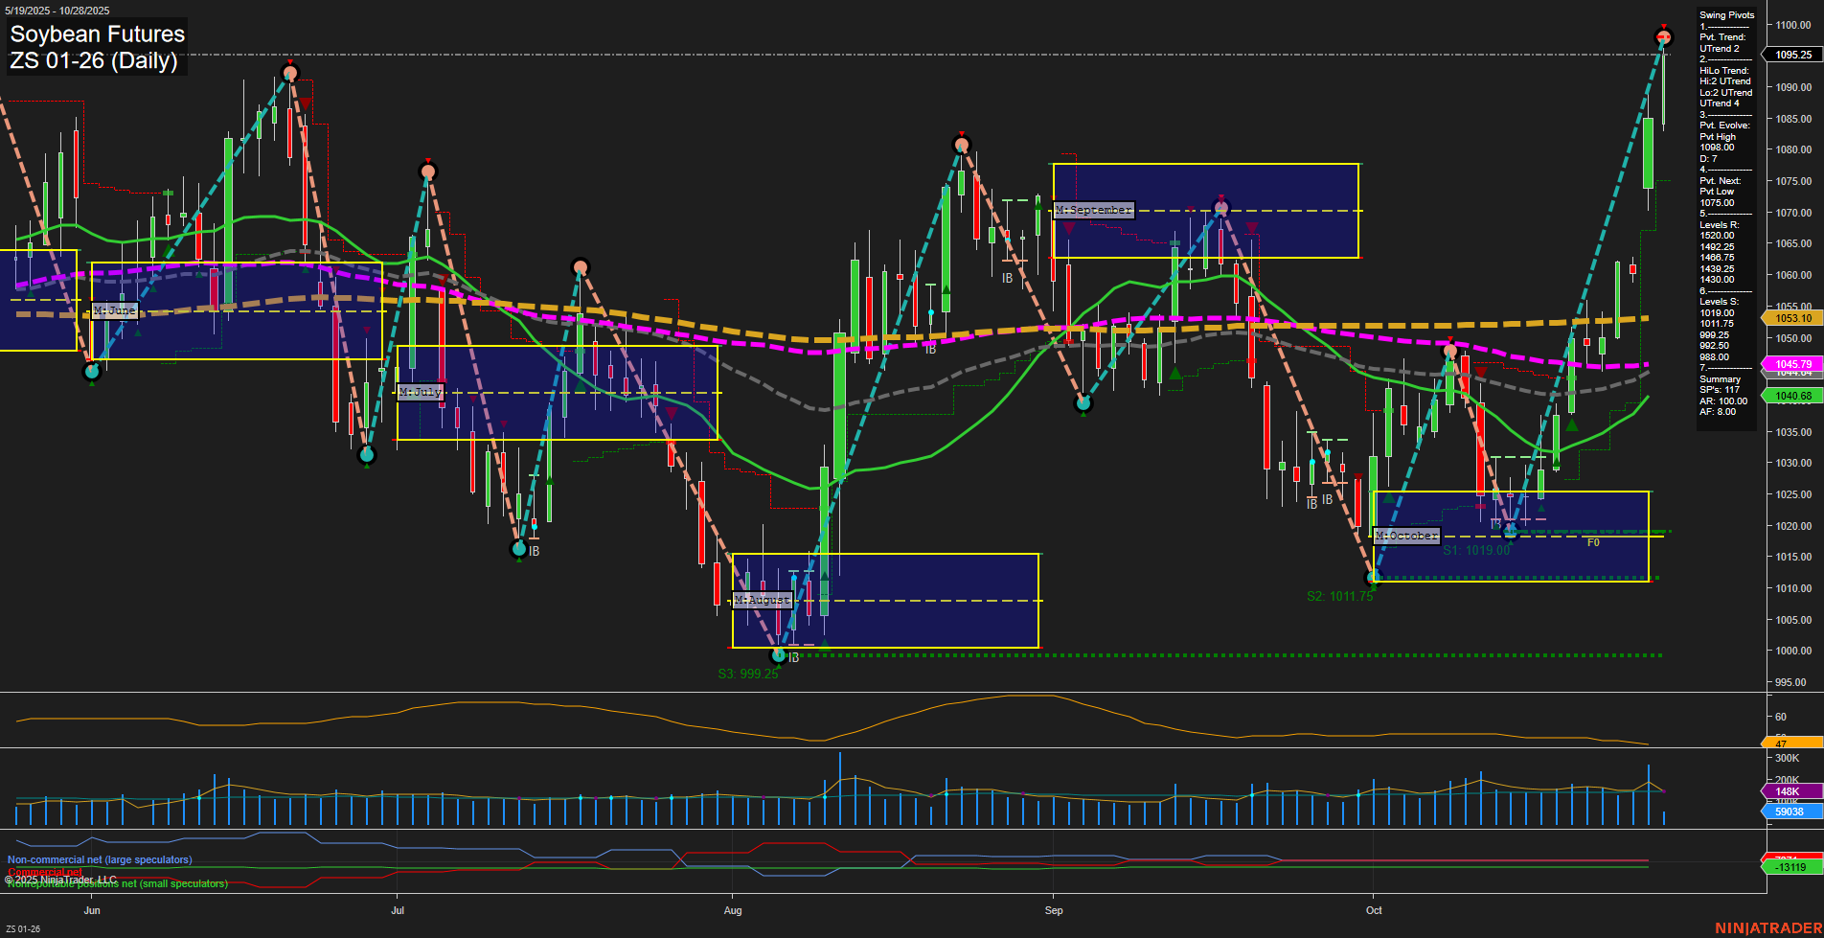Click the M:October zone label

(x=1405, y=536)
